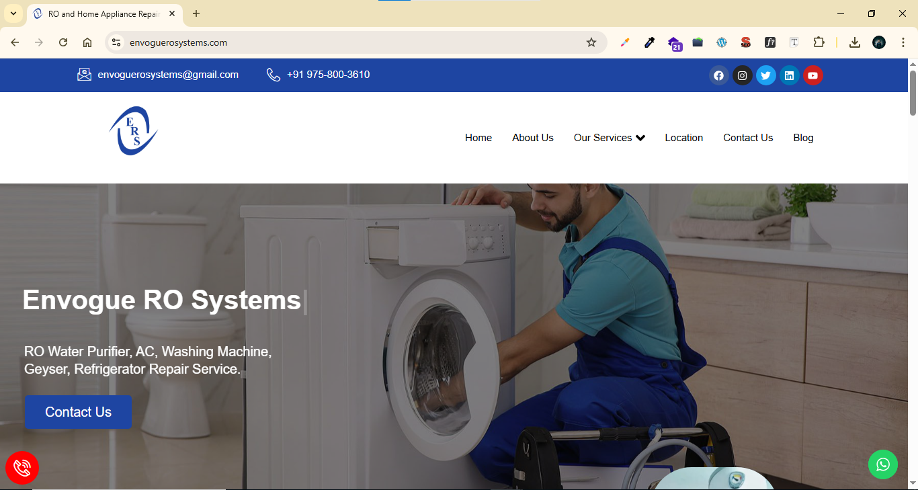The width and height of the screenshot is (918, 490).
Task: Click the dark folder with green arrow extension
Action: coord(698,42)
